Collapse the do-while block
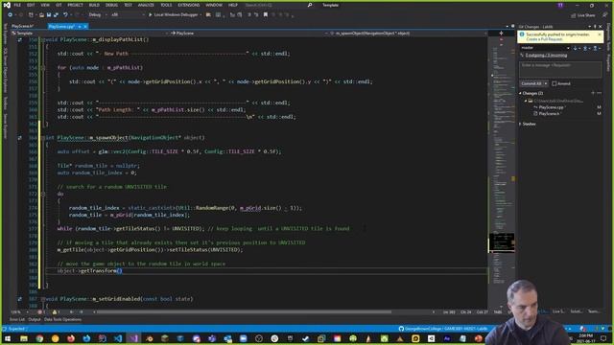 click(42, 194)
